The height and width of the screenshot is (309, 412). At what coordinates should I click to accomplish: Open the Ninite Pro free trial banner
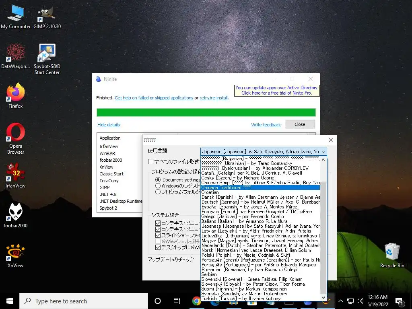point(277,91)
